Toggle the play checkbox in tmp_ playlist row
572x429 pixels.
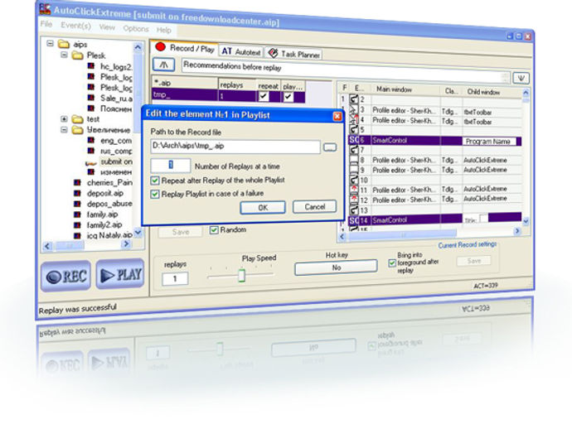click(x=288, y=97)
